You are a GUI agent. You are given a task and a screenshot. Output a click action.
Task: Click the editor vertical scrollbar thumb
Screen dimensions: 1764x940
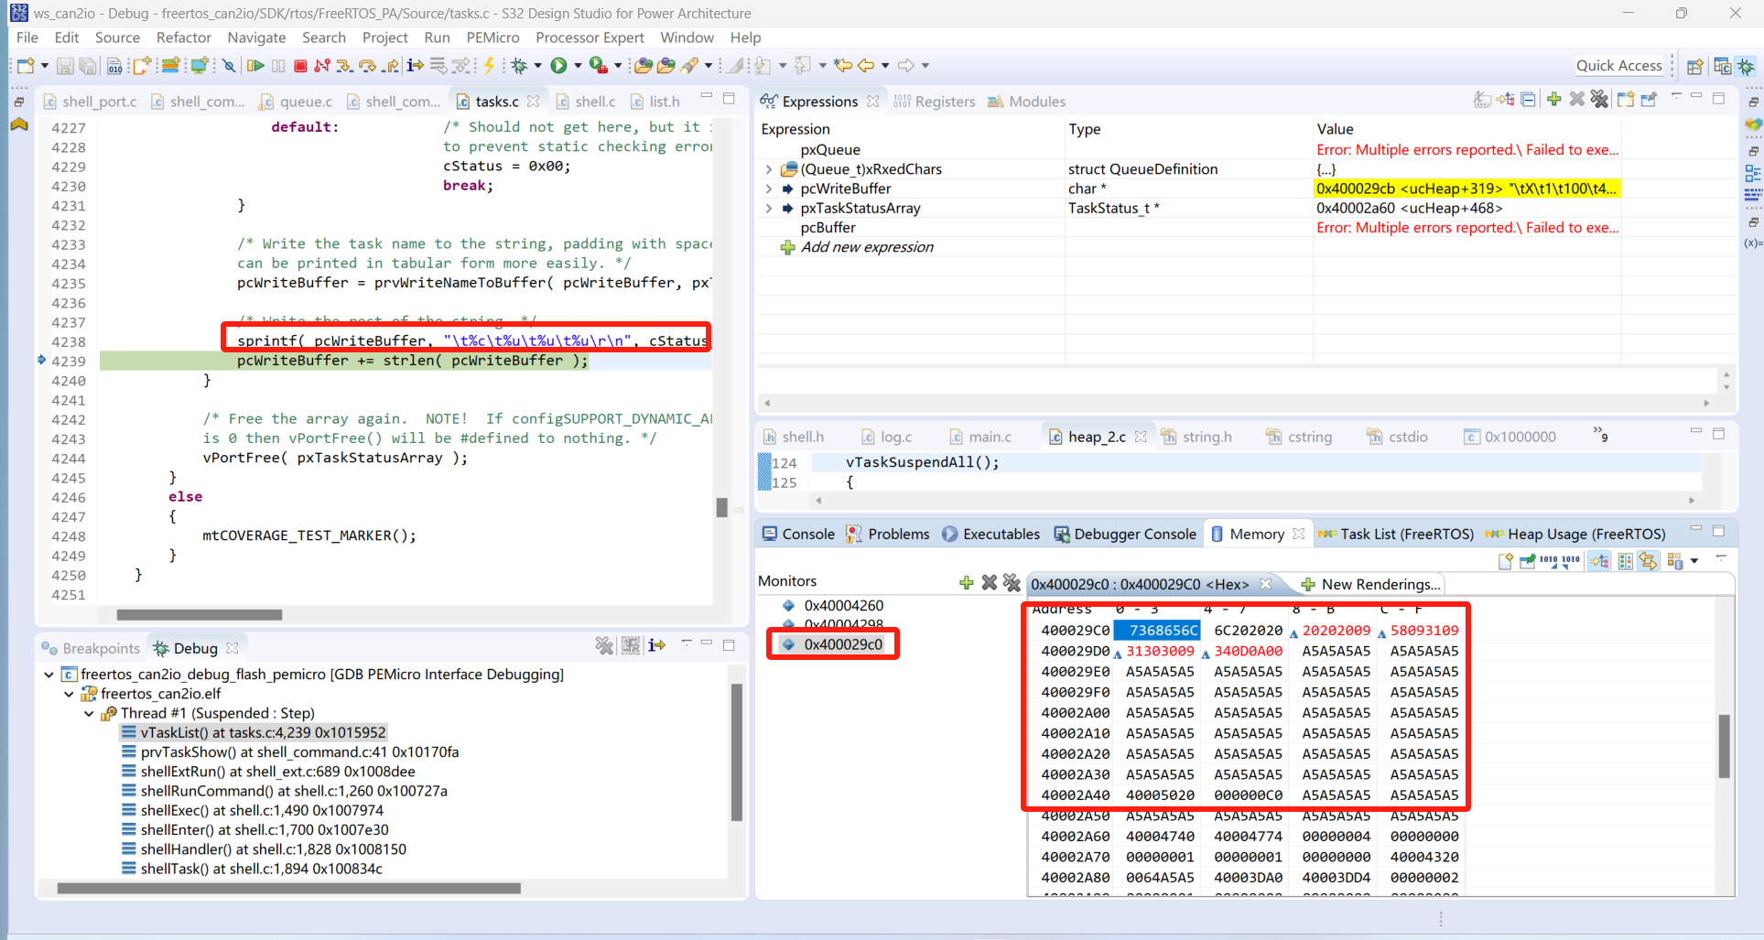pyautogui.click(x=721, y=507)
